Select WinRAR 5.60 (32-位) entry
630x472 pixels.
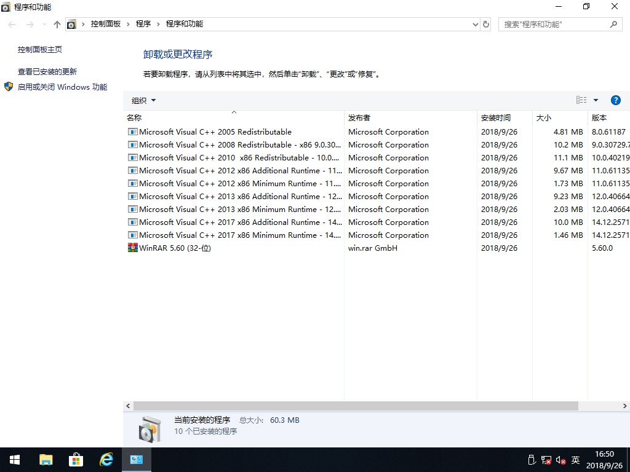click(175, 248)
